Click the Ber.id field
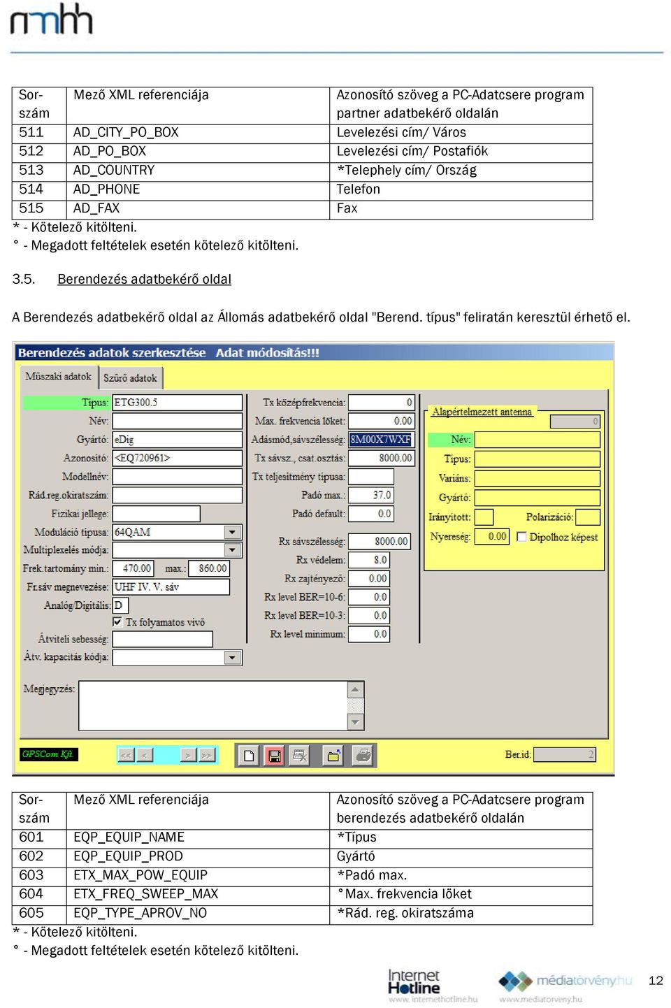This screenshot has width=671, height=1008. coord(565,755)
